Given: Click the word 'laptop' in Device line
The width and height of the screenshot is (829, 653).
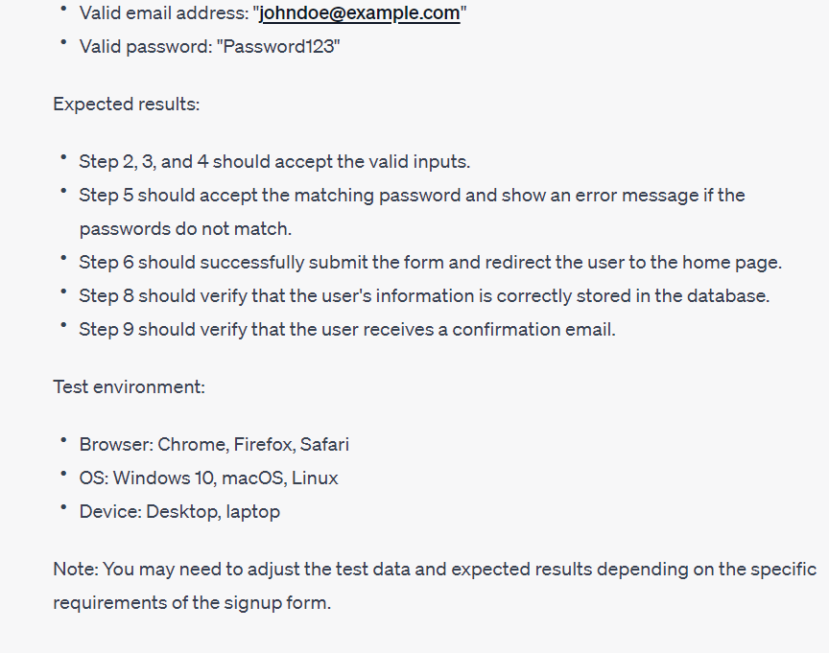Looking at the screenshot, I should [252, 512].
